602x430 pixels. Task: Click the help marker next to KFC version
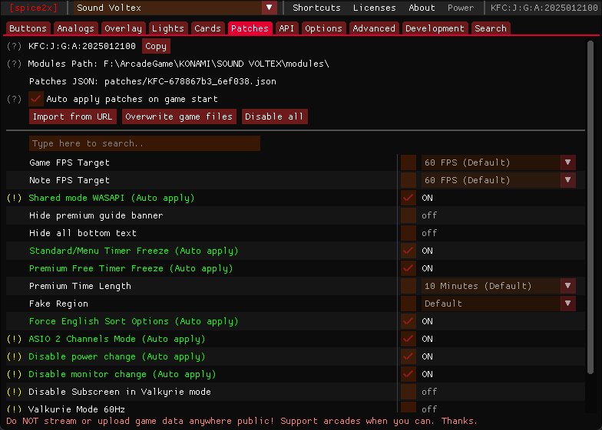point(14,46)
